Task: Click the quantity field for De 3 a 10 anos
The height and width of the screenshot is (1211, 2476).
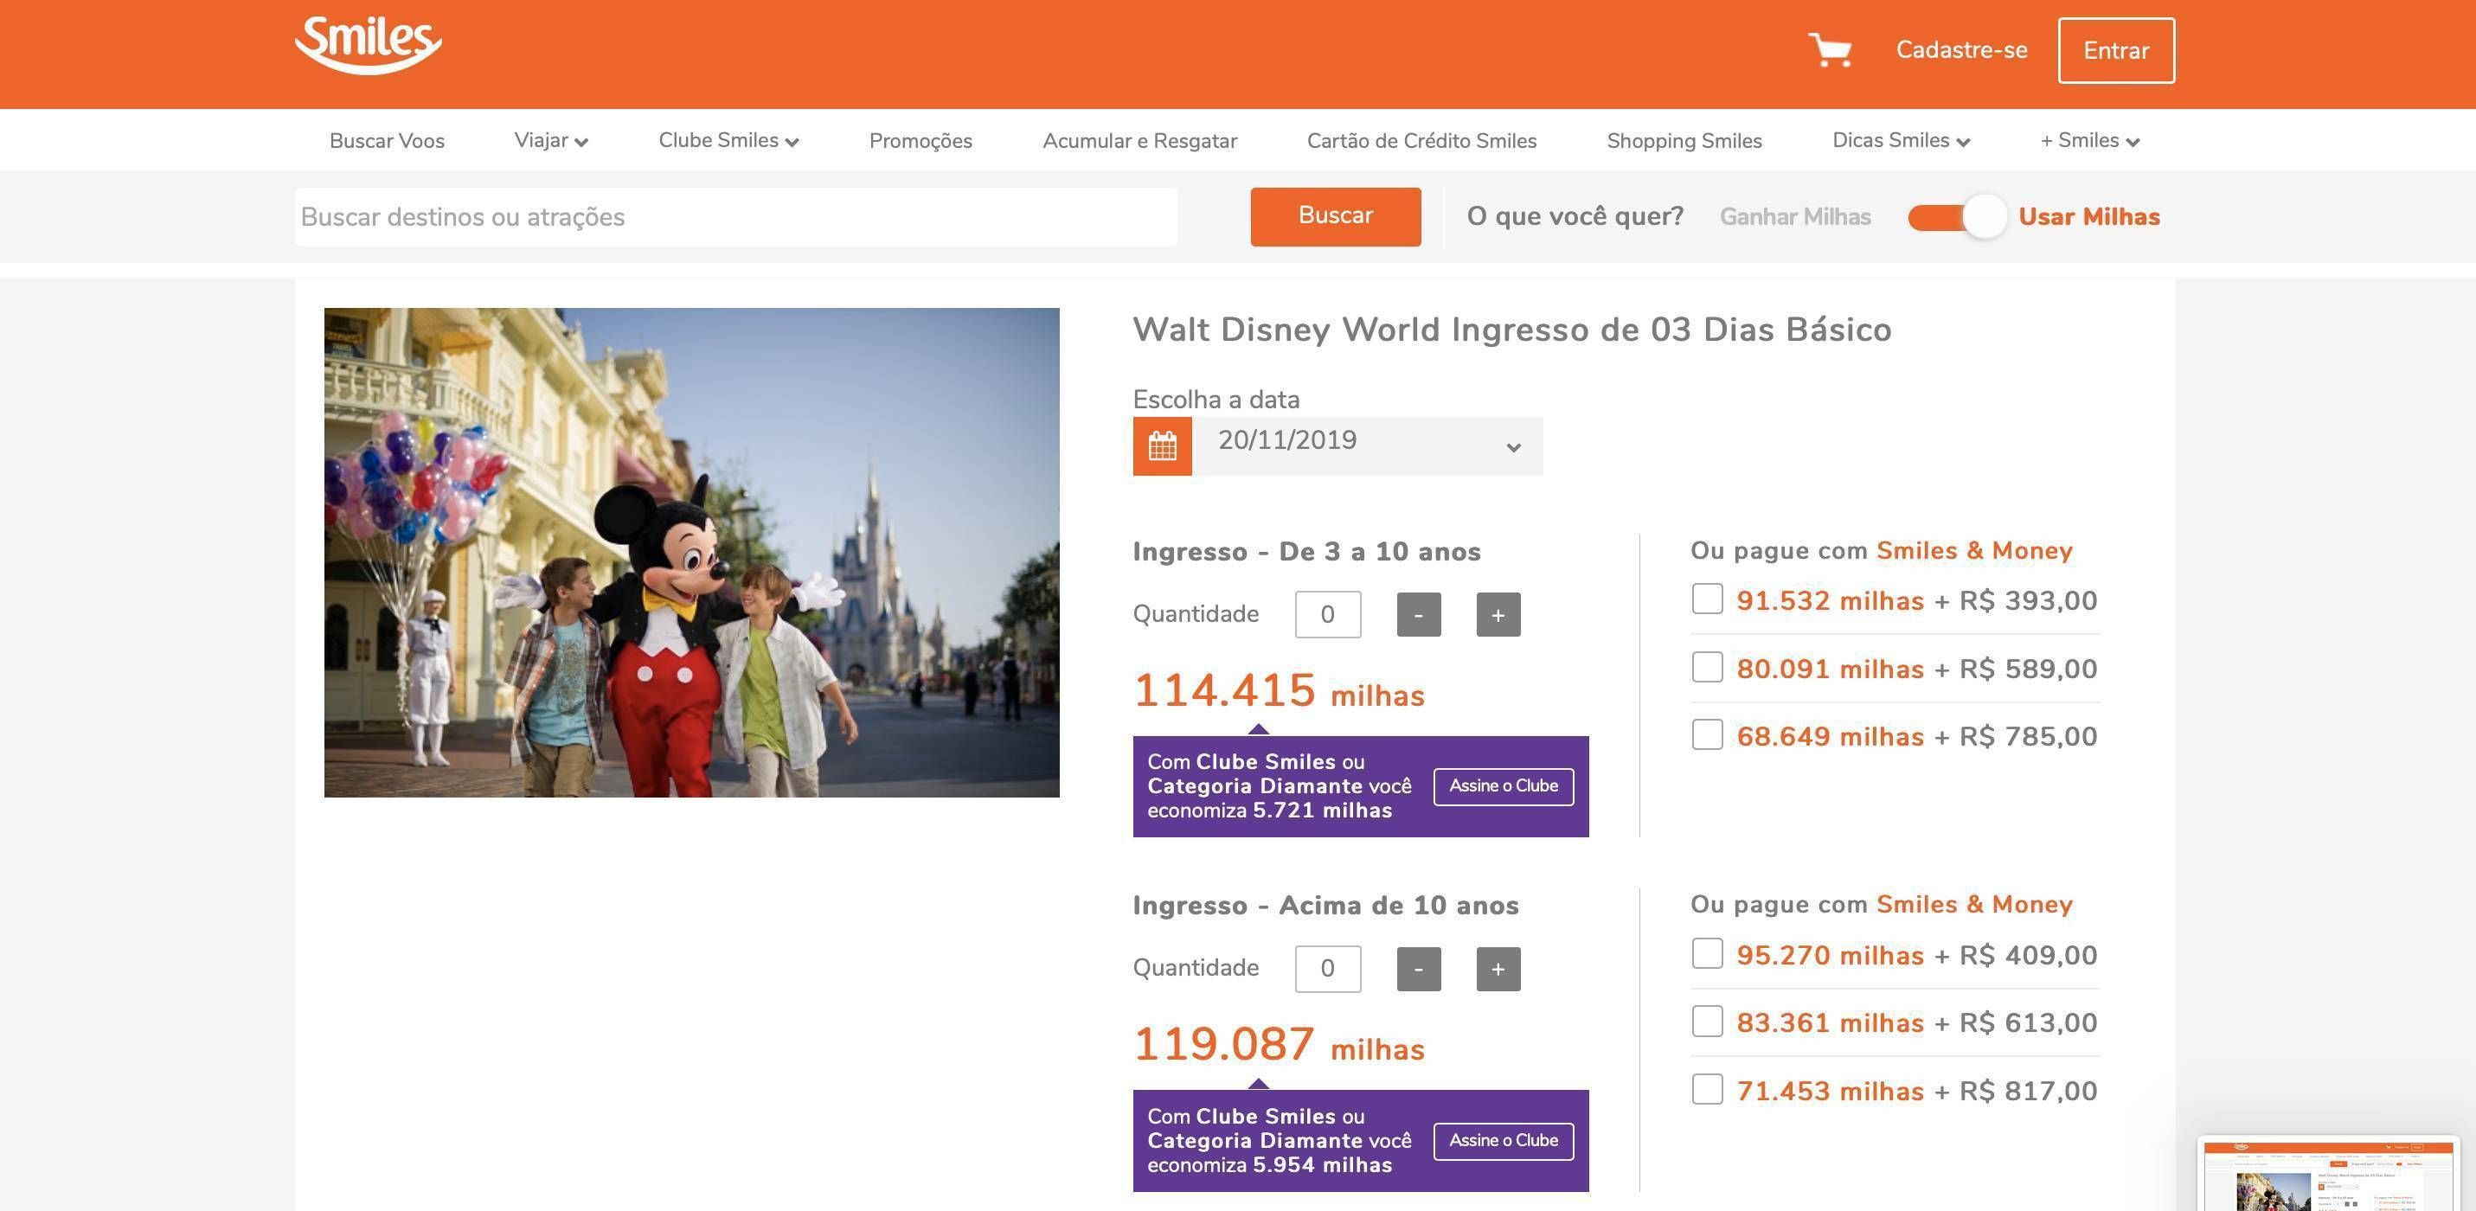Action: coord(1327,614)
